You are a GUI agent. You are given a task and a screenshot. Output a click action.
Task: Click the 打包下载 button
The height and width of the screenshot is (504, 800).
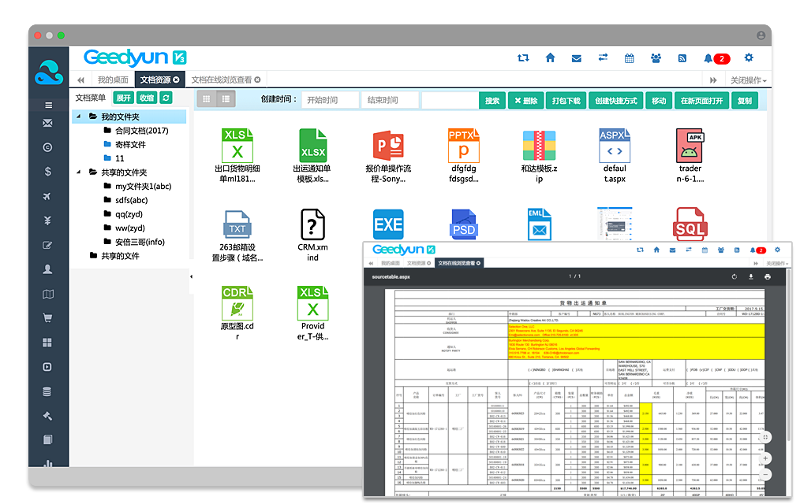[566, 101]
